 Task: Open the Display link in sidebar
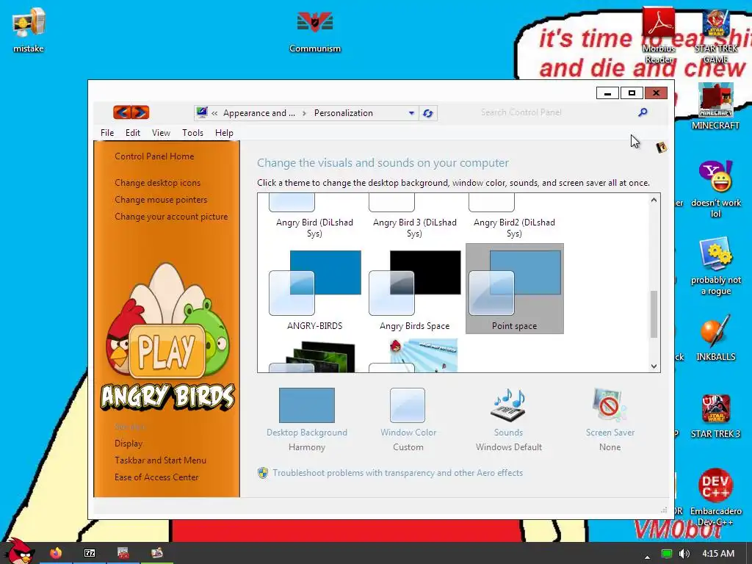pos(129,443)
